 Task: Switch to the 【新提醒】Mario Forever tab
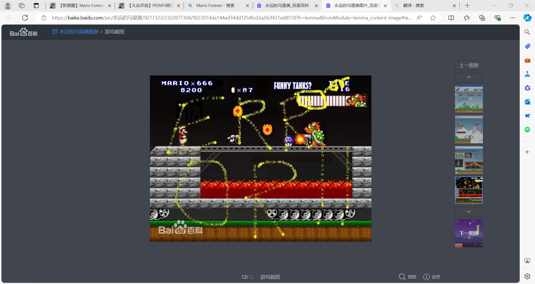[x=80, y=6]
